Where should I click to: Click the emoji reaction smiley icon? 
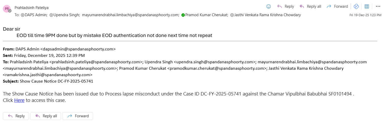(269, 6)
